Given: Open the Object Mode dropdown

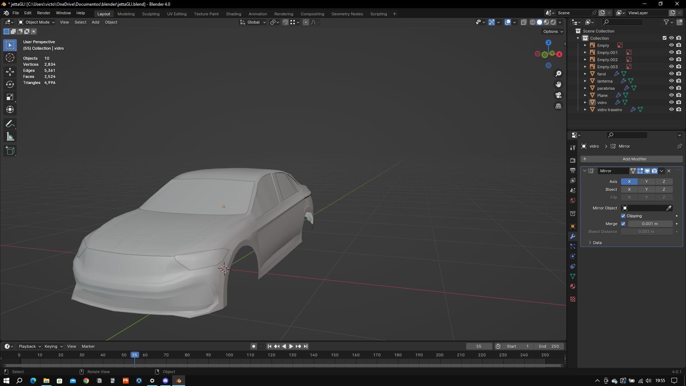Looking at the screenshot, I should tap(37, 22).
